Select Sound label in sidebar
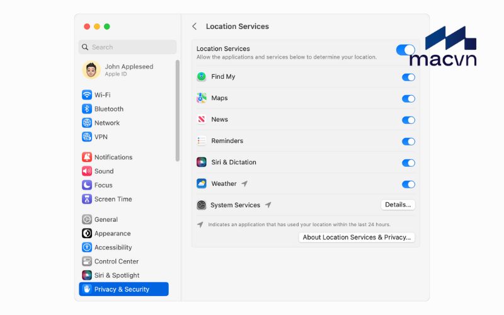 tap(104, 171)
